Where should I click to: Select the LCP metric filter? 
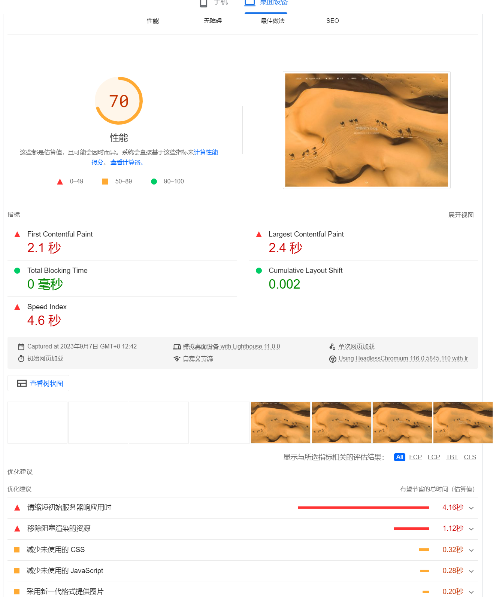coord(434,457)
